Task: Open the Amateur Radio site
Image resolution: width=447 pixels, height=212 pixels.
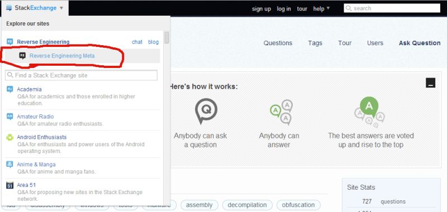Action: (x=35, y=117)
